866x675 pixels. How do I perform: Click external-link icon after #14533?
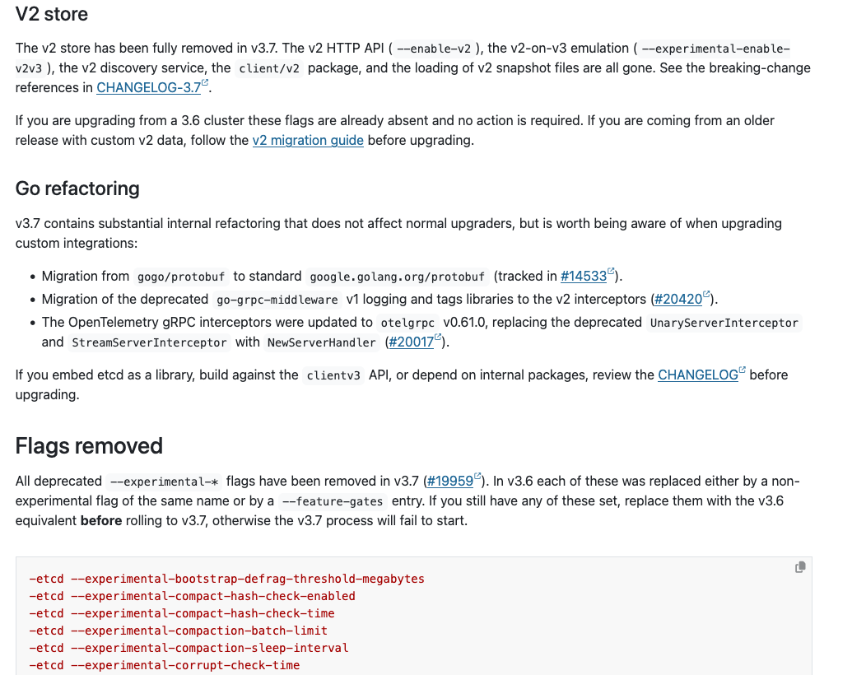click(611, 271)
